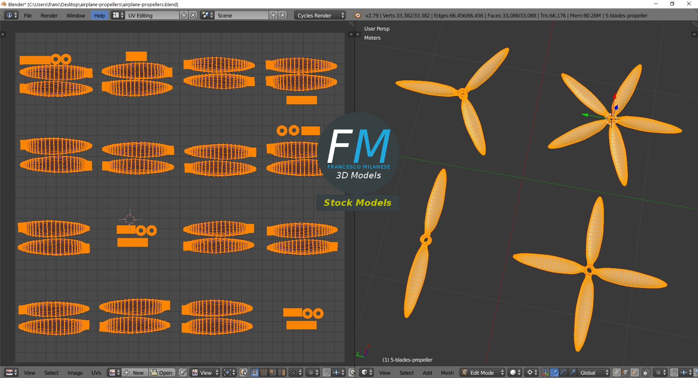Open the Cycles Render engine dropdown
Image resolution: width=698 pixels, height=378 pixels.
point(320,15)
